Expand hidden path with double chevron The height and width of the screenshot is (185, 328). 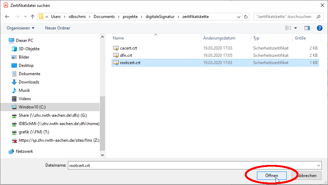tap(47, 17)
